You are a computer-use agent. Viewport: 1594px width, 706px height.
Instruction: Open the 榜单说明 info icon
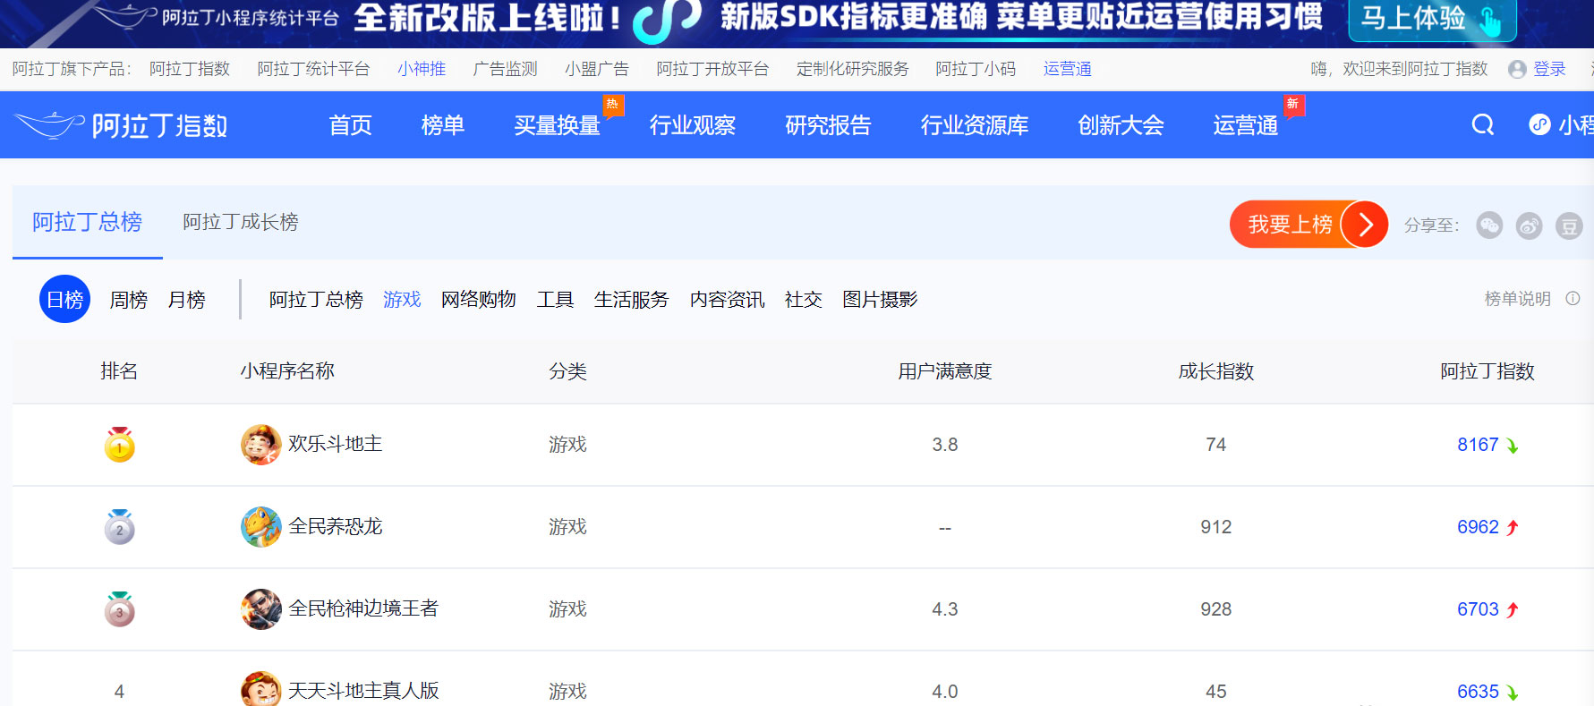click(1573, 299)
